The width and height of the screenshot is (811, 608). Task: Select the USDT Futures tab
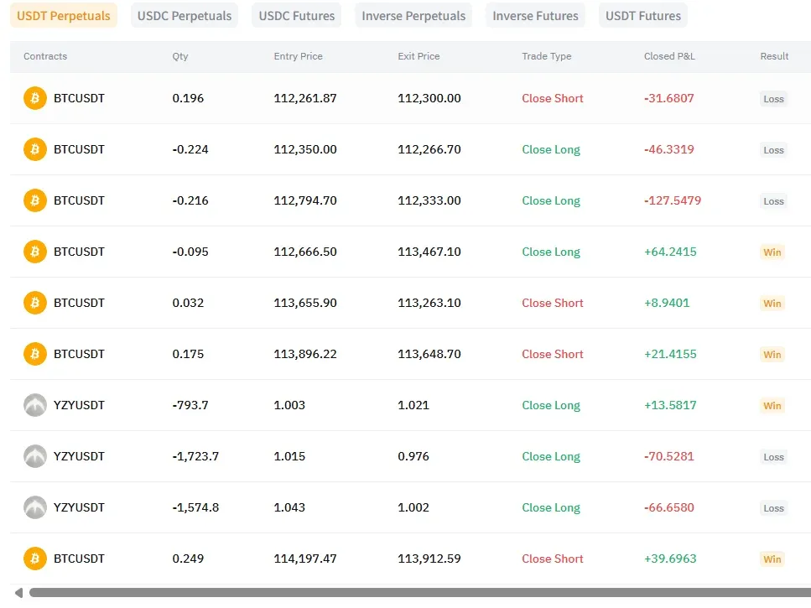643,16
